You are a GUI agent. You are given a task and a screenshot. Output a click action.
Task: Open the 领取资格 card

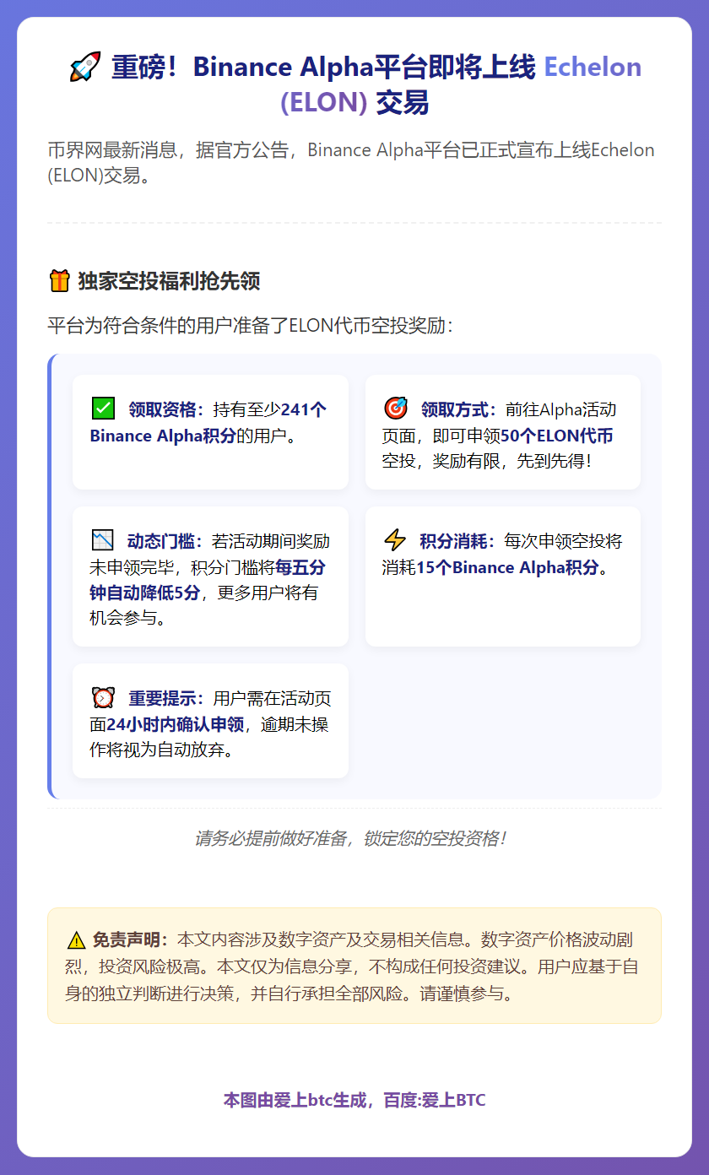pos(210,431)
